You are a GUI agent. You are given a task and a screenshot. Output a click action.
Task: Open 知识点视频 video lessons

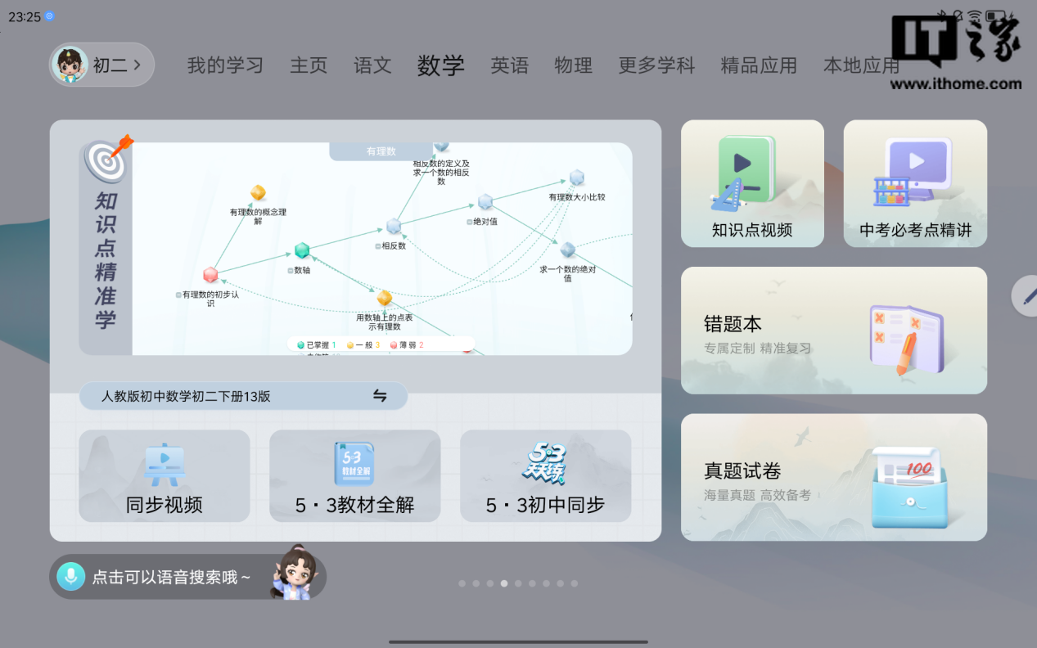751,184
